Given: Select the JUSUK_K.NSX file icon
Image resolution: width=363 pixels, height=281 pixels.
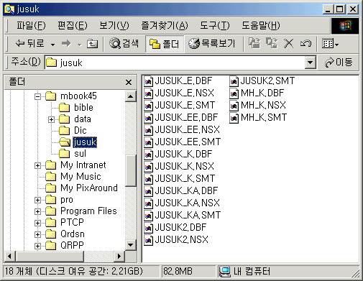Looking at the screenshot, I should click(x=149, y=167).
